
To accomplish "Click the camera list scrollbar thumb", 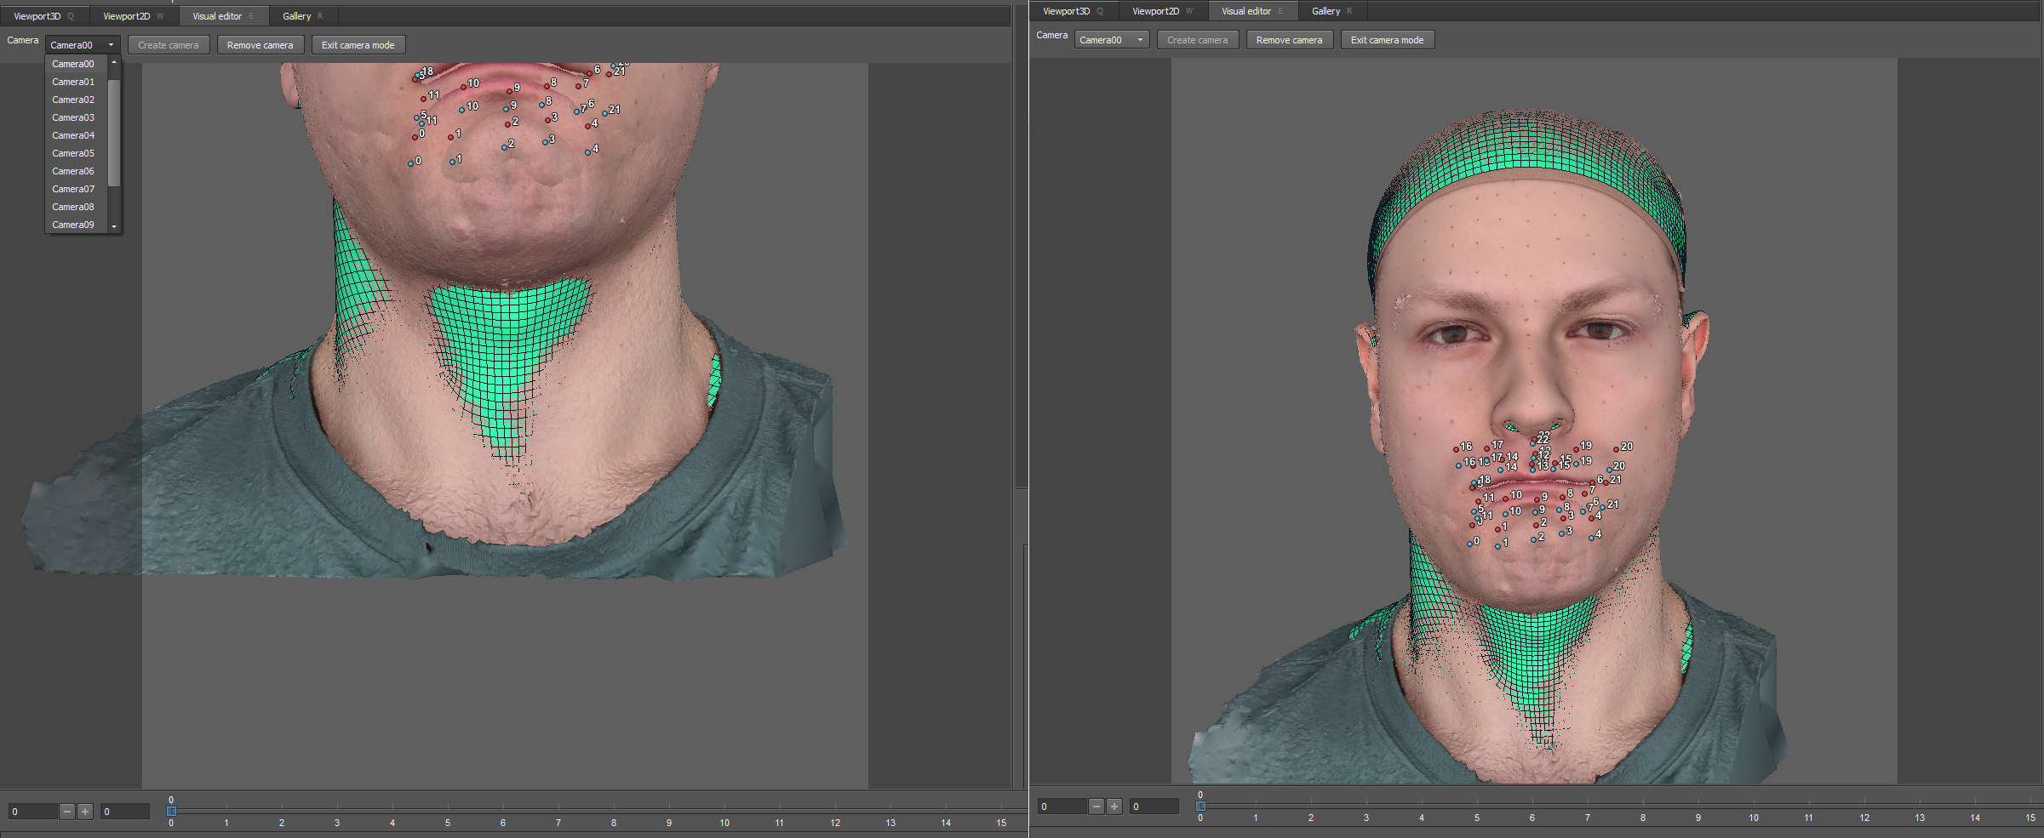I will coord(114,133).
